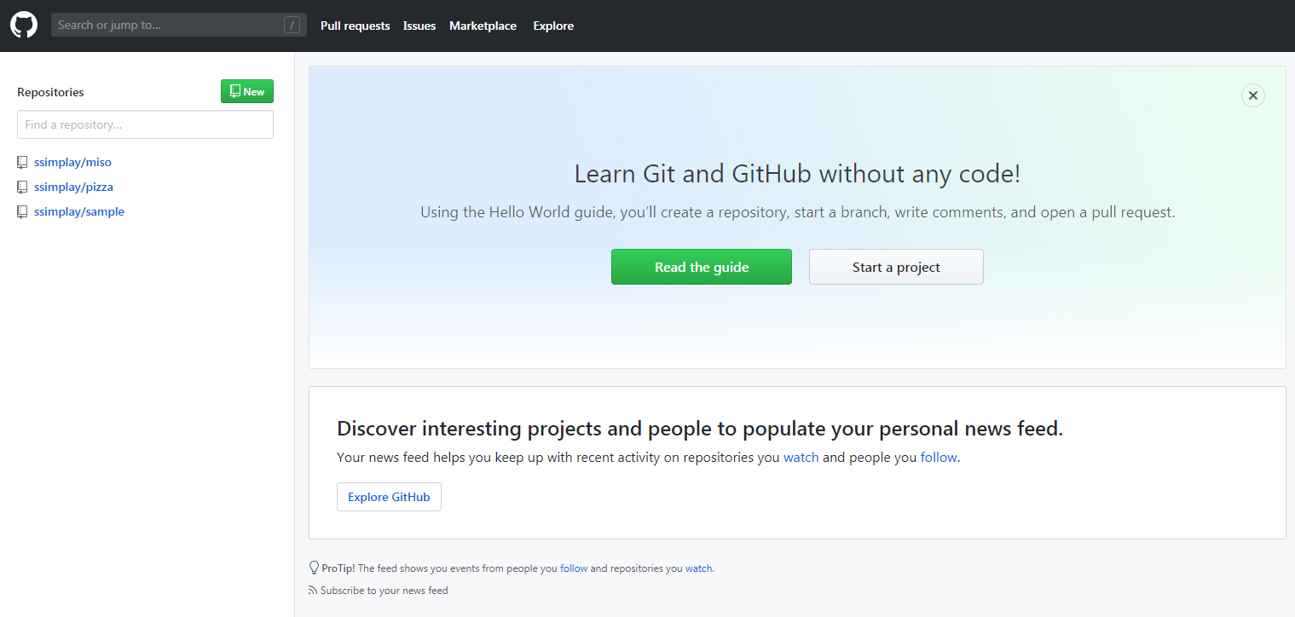Dismiss the Learn Git banner with X
The image size is (1295, 617).
pos(1252,95)
